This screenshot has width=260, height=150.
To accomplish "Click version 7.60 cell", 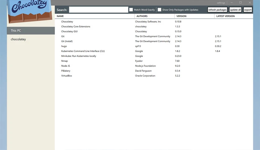I will (177, 61).
